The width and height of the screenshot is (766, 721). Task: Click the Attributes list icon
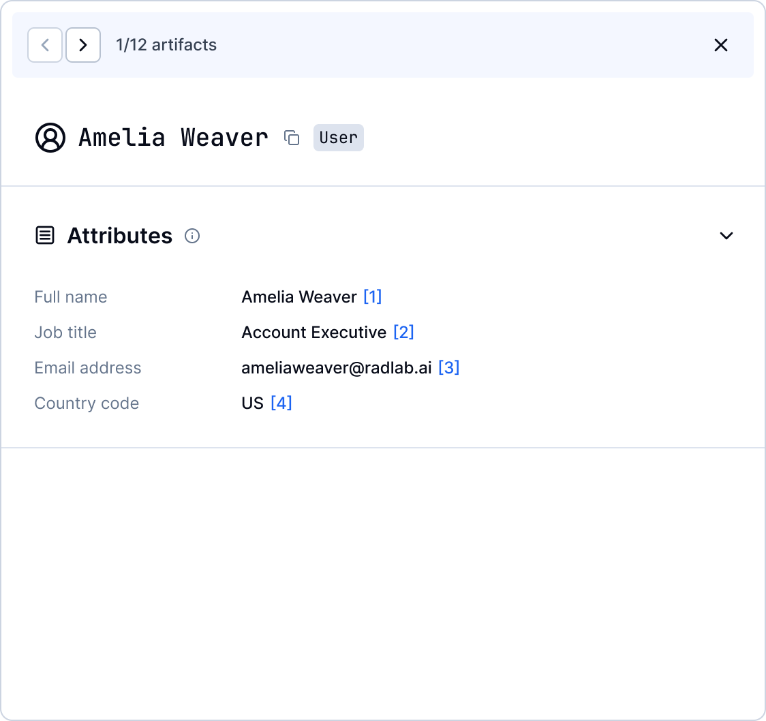45,236
